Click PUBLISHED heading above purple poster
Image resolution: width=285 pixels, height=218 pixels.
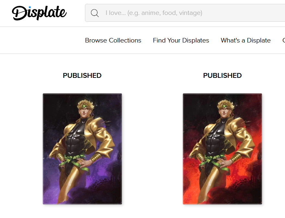point(82,76)
